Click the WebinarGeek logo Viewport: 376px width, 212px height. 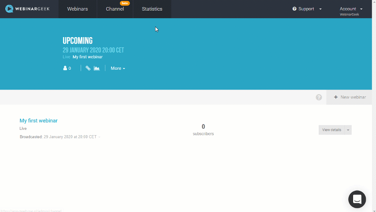[x=27, y=9]
